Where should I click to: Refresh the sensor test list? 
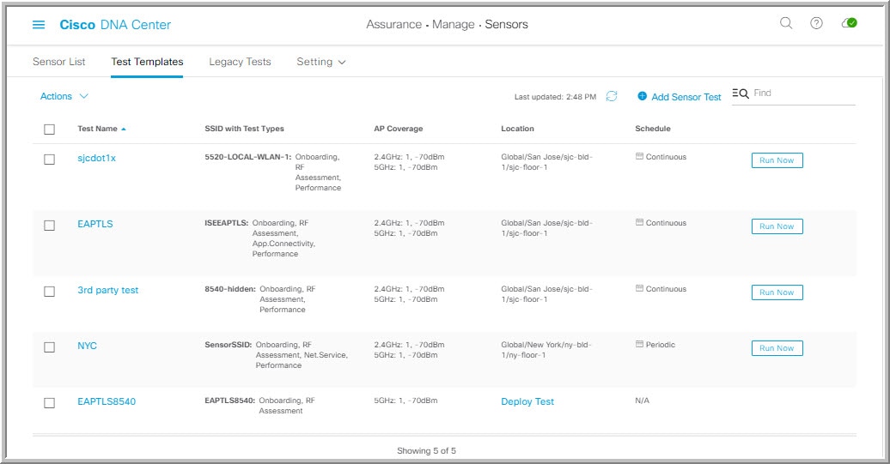[612, 97]
